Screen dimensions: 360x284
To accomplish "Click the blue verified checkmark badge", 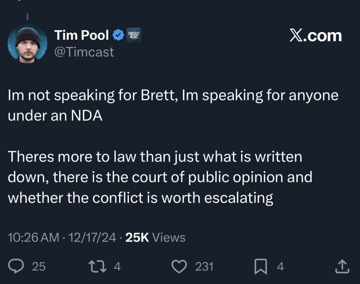I will pyautogui.click(x=118, y=35).
